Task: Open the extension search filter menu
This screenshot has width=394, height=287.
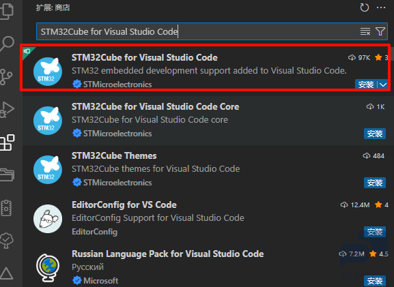Action: point(380,31)
